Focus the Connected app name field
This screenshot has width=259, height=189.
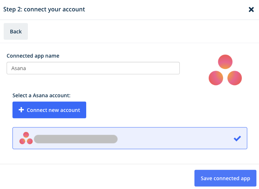(93, 68)
